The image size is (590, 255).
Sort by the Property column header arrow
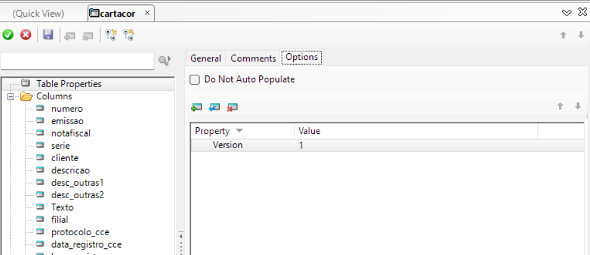[x=239, y=131]
